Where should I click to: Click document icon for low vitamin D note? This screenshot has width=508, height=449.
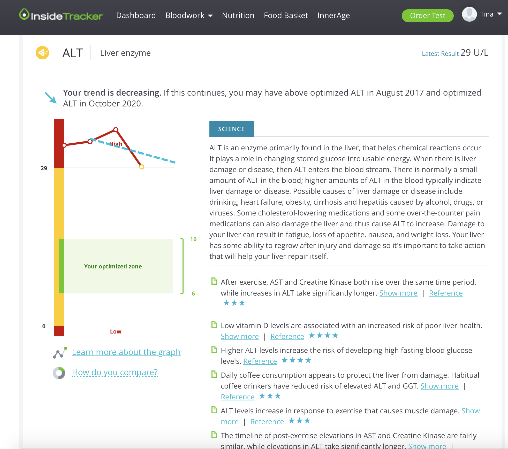coord(214,324)
